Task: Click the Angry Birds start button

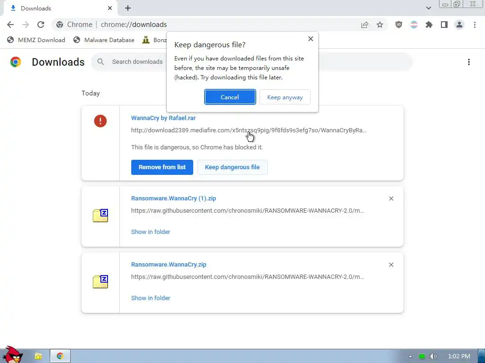Action: click(12, 354)
